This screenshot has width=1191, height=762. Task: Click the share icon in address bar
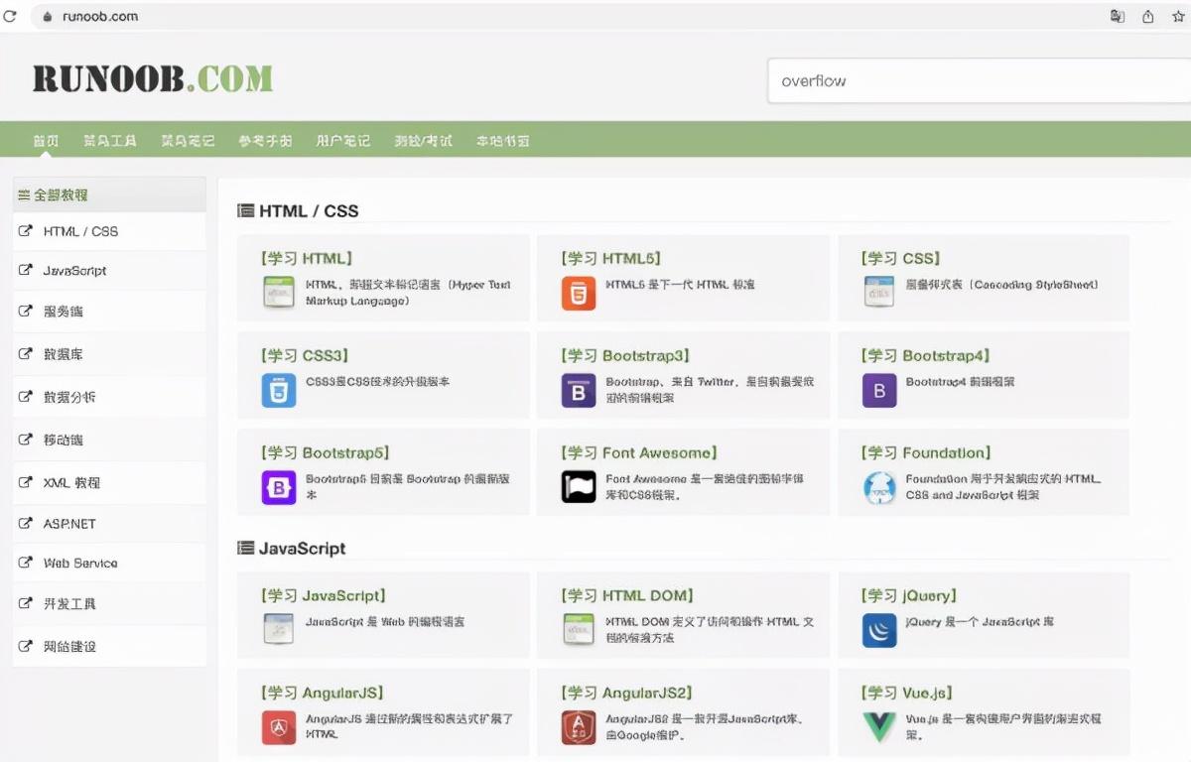[1148, 16]
